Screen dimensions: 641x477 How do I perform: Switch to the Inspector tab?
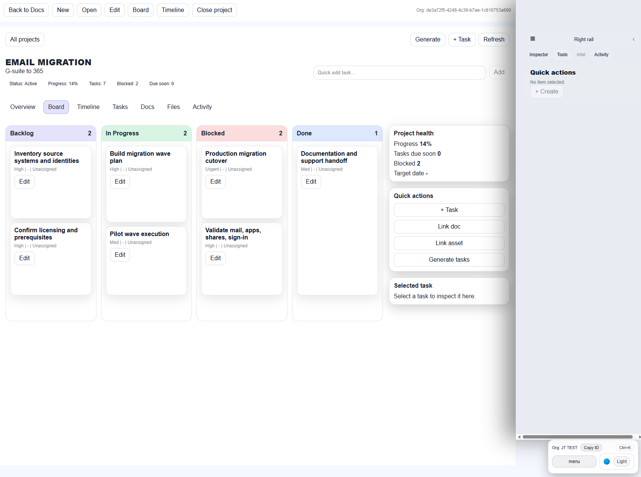(x=539, y=55)
